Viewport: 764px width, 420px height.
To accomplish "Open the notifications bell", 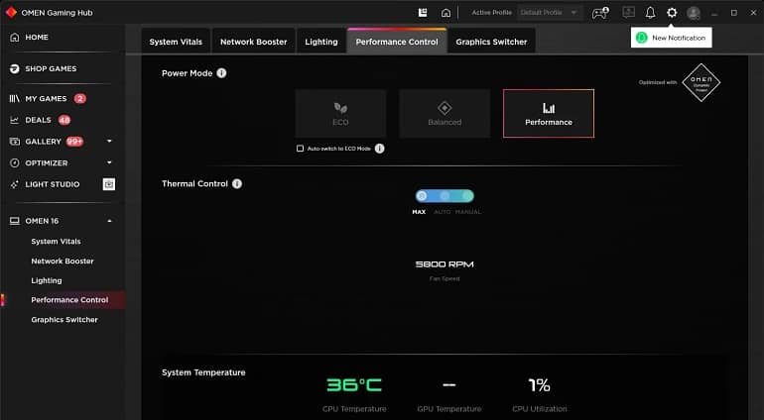I will click(x=650, y=13).
